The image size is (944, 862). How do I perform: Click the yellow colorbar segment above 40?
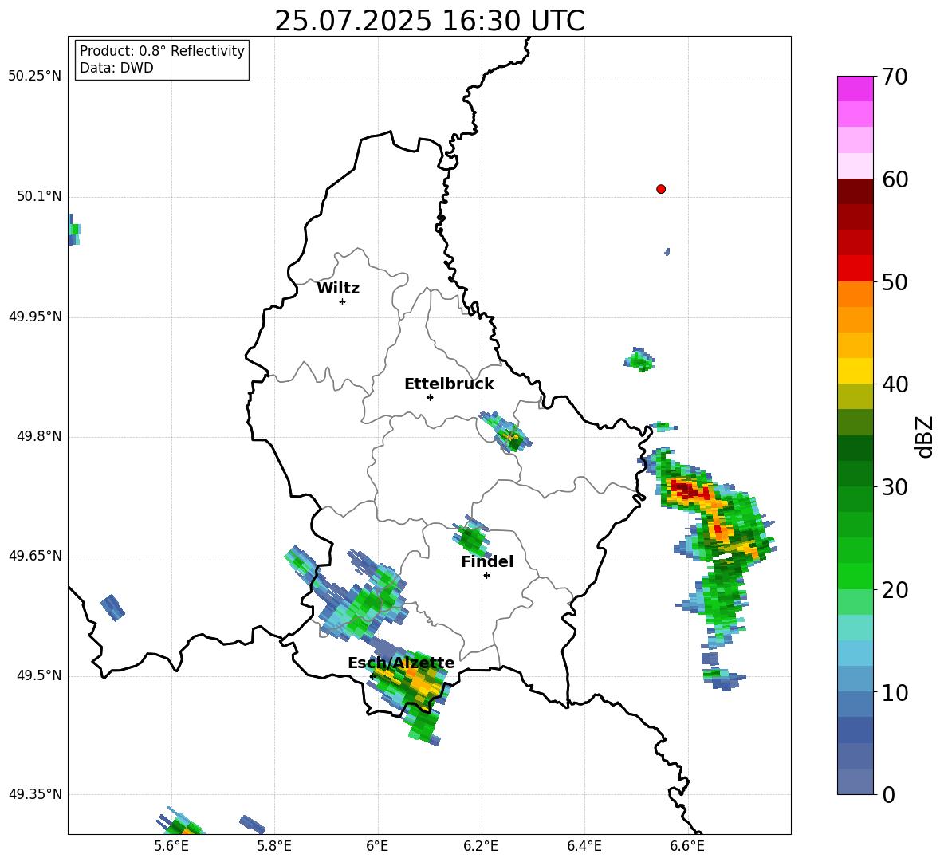click(x=855, y=371)
